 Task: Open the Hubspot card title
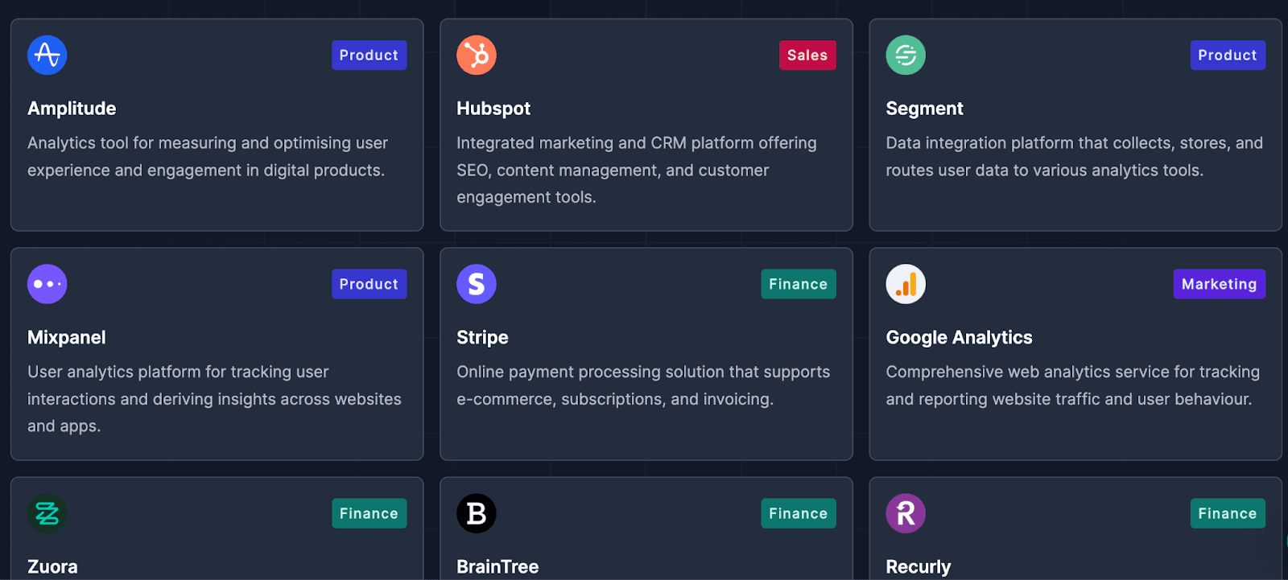click(493, 109)
